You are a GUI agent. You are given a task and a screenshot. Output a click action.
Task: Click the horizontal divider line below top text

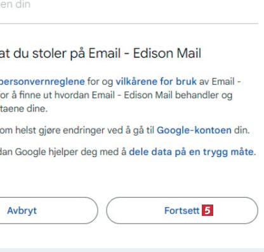click(x=129, y=23)
